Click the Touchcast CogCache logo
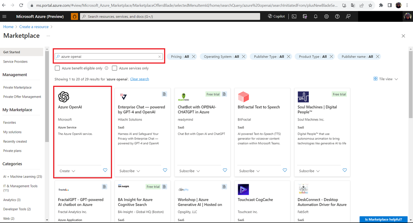This screenshot has width=413, height=223. pyautogui.click(x=243, y=189)
